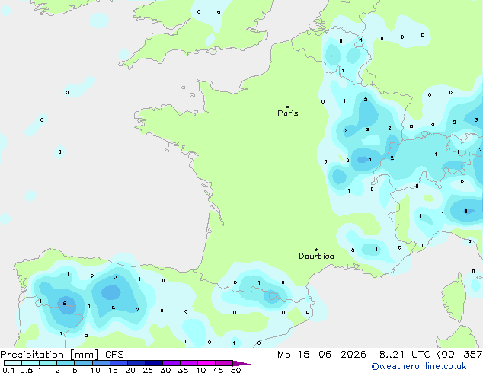Pick the 40–45 mm magenta legend swatch
Screen dimensions: 483x373
[206, 363]
